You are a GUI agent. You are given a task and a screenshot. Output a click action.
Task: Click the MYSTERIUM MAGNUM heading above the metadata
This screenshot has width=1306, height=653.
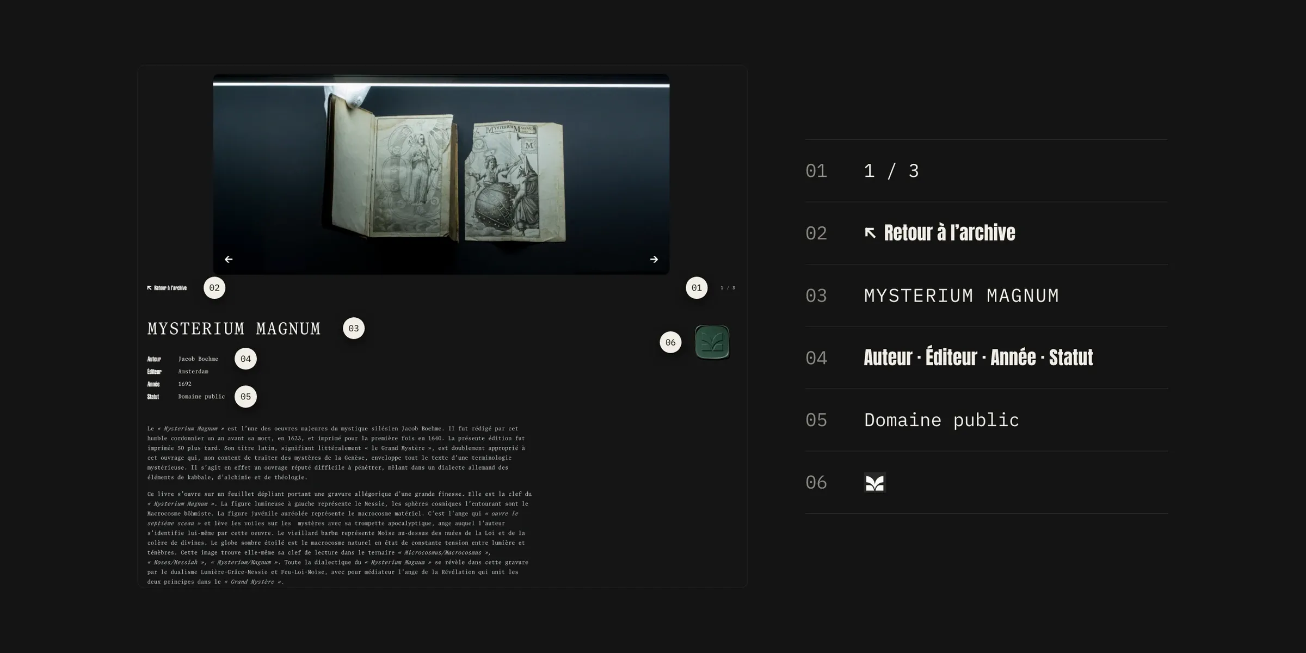(x=234, y=329)
